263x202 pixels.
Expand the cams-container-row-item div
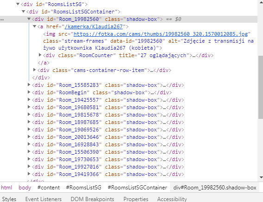(x=34, y=70)
